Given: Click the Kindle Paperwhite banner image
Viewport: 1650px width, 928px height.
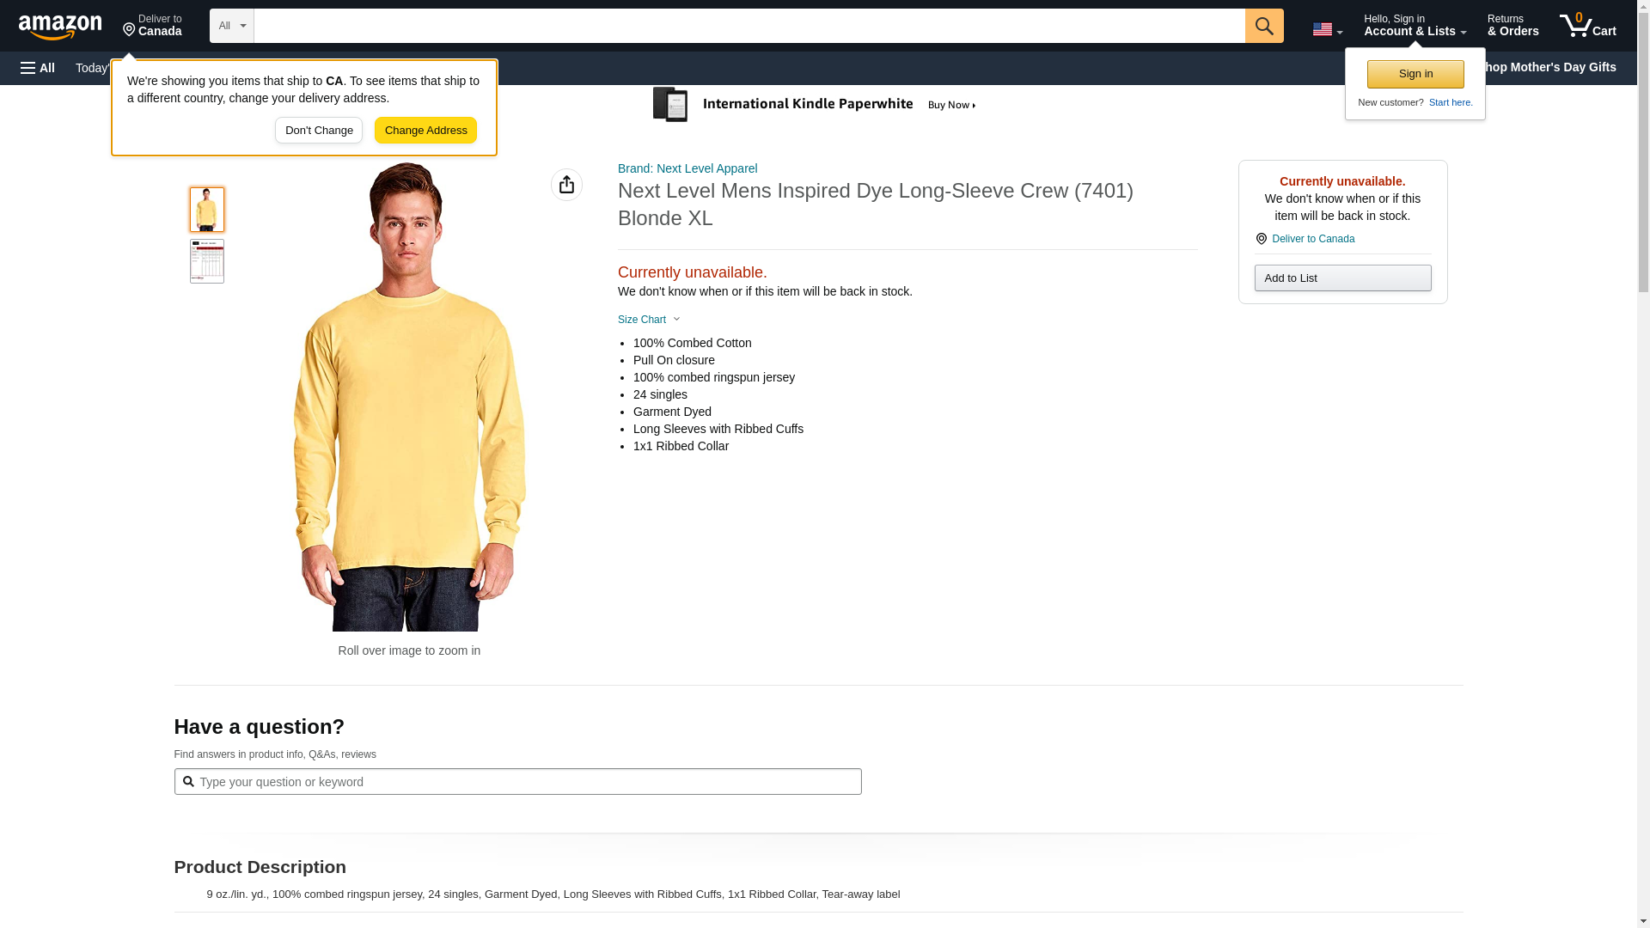Looking at the screenshot, I should 815,105.
